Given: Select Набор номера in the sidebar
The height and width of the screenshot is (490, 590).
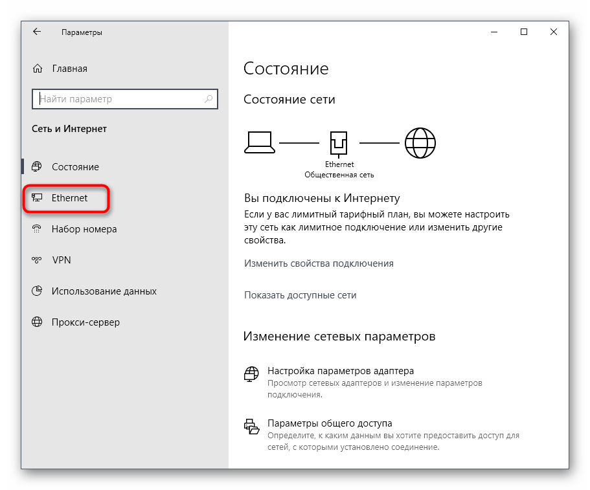Looking at the screenshot, I should pos(84,229).
